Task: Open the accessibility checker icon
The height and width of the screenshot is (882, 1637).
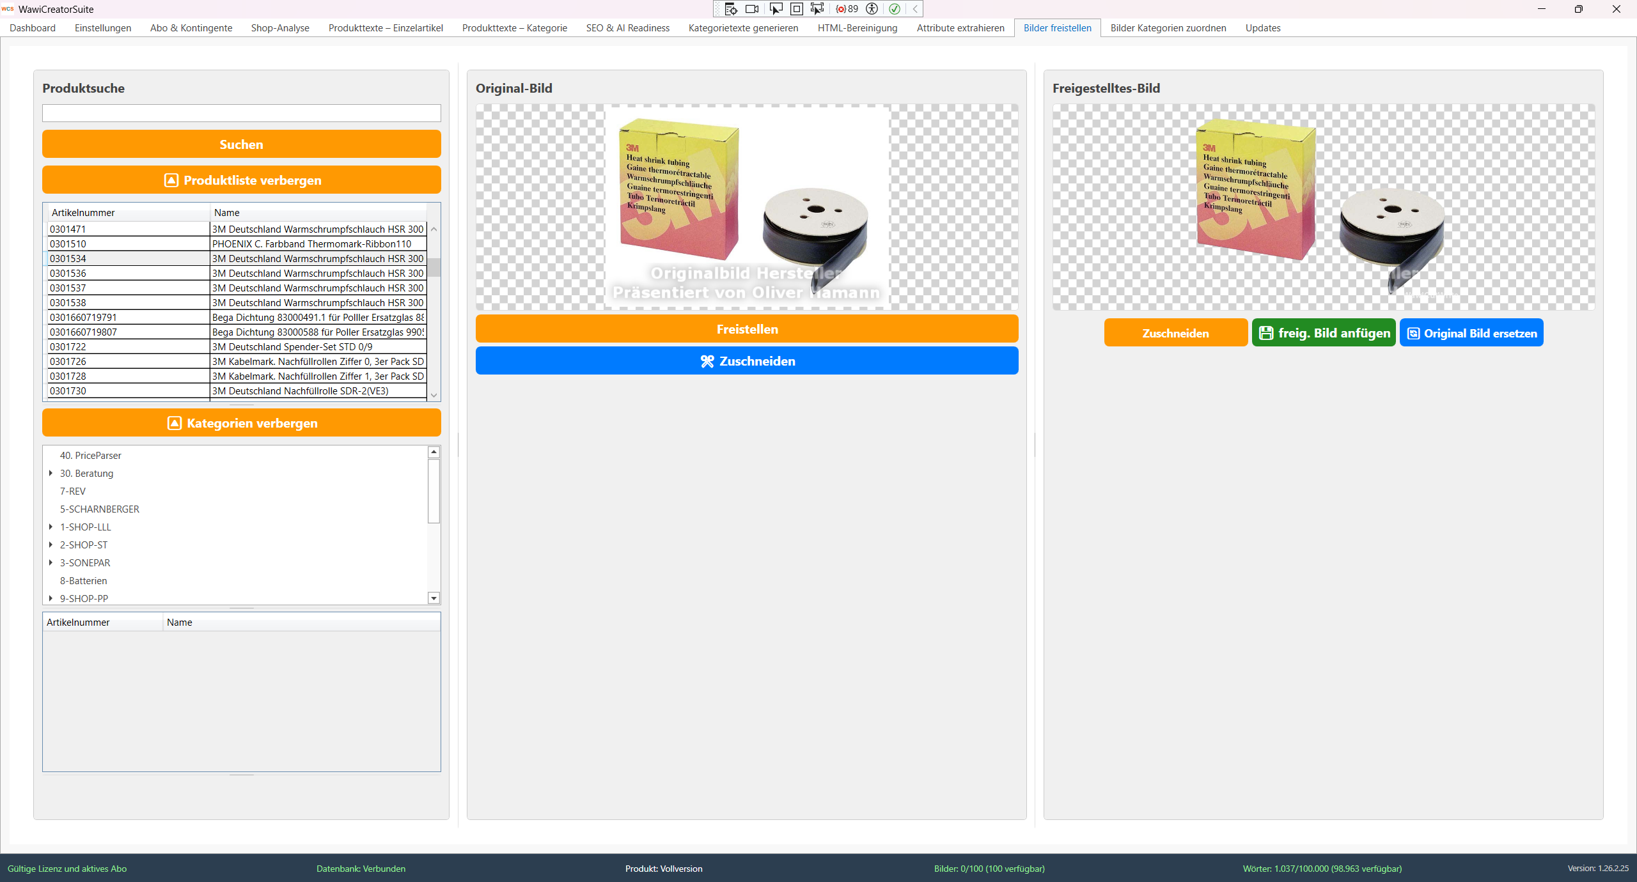Action: (x=872, y=9)
